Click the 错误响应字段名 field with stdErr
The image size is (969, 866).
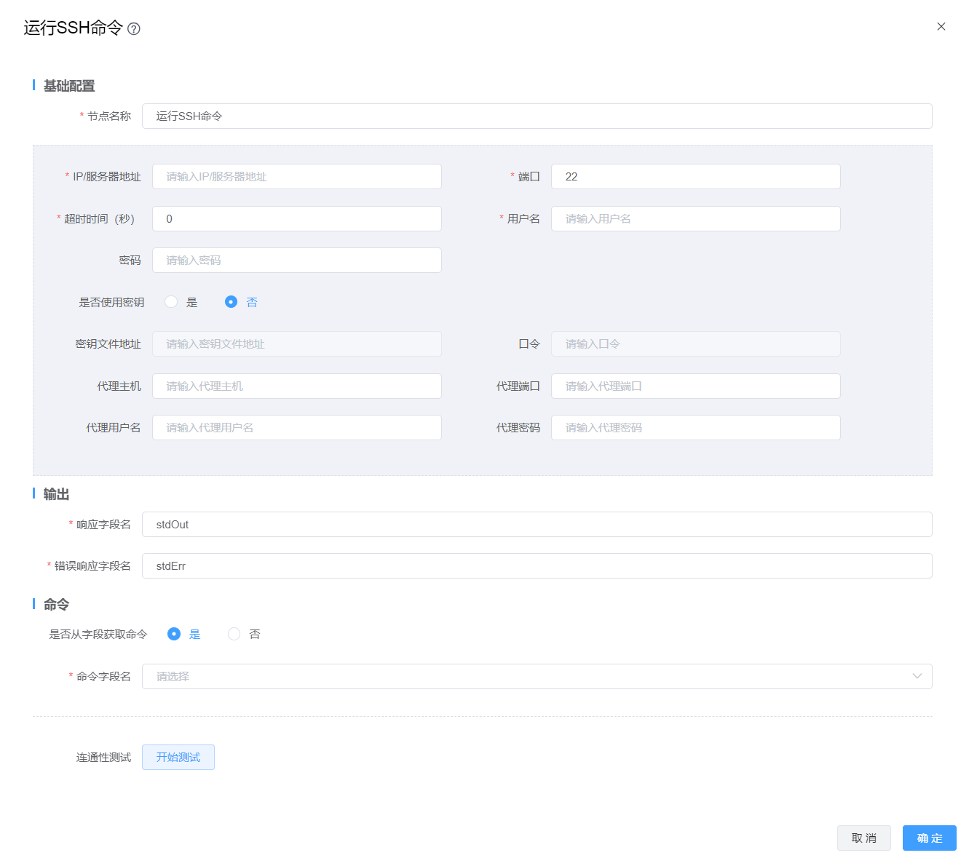pos(537,566)
